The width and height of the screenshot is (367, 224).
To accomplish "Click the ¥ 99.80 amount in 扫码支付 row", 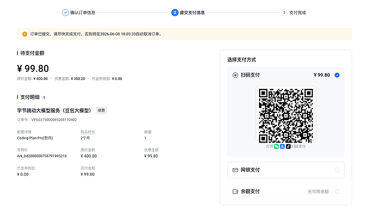I will (322, 75).
